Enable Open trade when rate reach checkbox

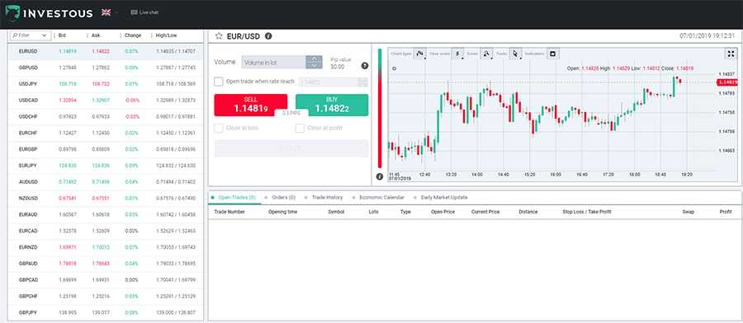pyautogui.click(x=219, y=82)
